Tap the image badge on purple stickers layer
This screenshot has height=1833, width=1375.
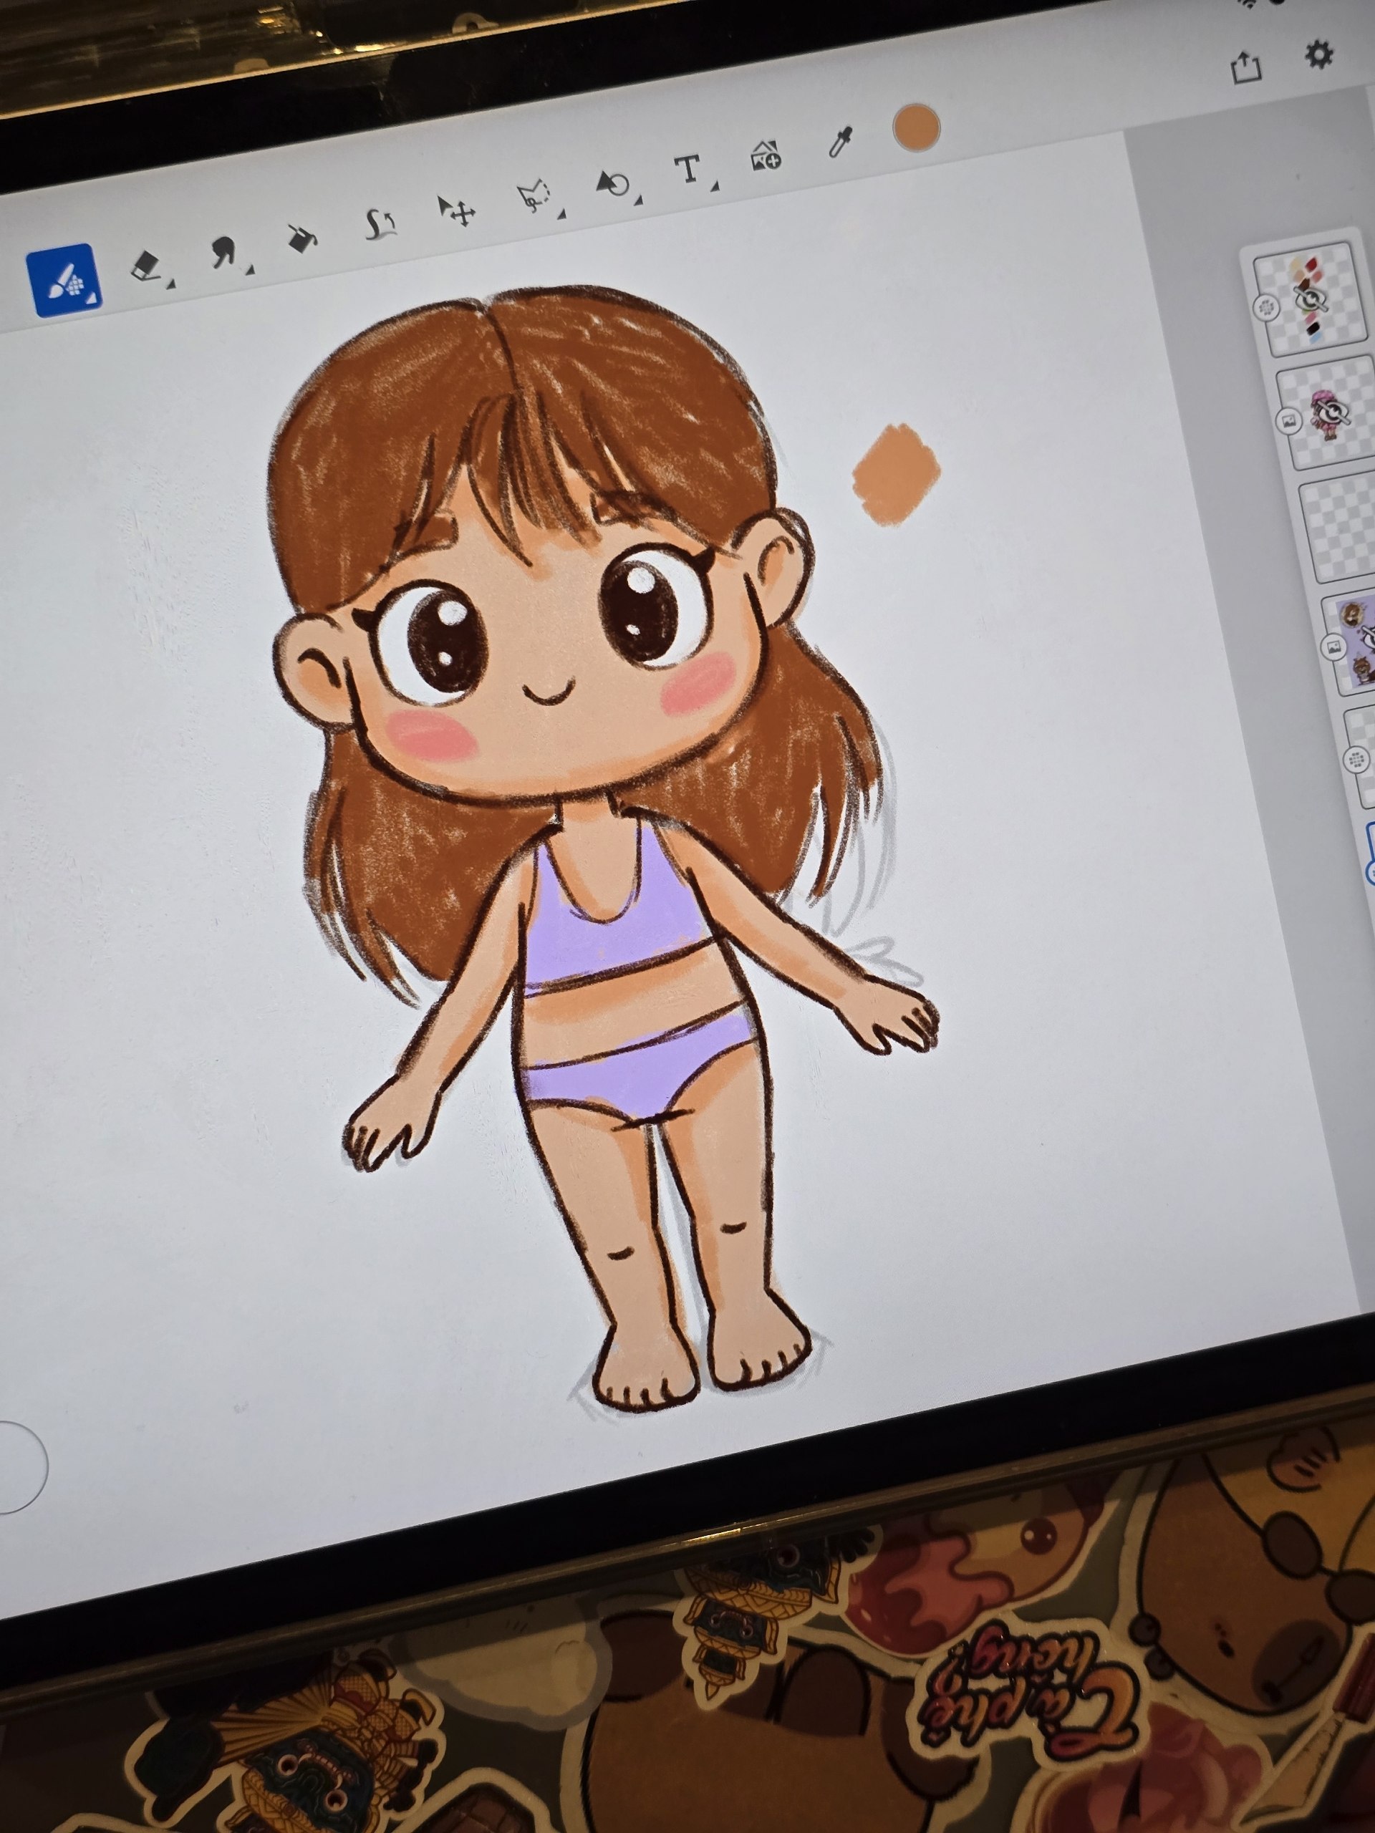(1333, 647)
